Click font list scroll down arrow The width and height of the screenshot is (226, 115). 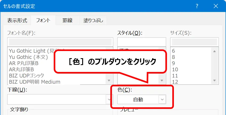[x=109, y=80]
